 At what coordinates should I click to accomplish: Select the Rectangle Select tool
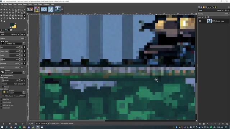tap(1, 10)
